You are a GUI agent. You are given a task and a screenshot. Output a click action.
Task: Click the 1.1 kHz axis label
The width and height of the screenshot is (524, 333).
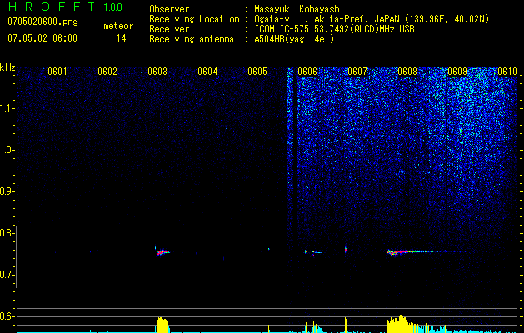(x=7, y=108)
